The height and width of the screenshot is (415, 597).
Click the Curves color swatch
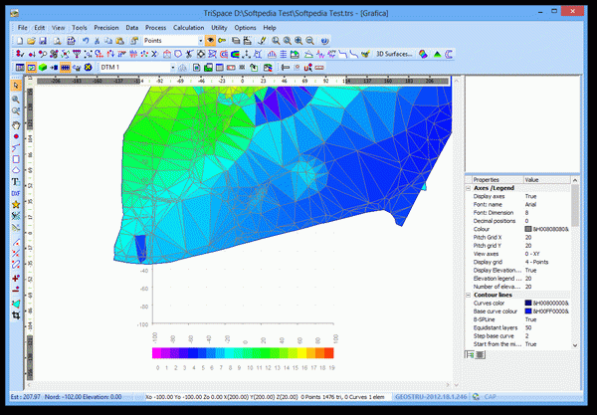pos(529,303)
